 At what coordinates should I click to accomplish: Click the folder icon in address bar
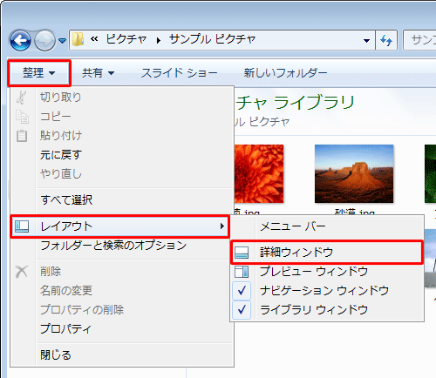click(x=78, y=39)
